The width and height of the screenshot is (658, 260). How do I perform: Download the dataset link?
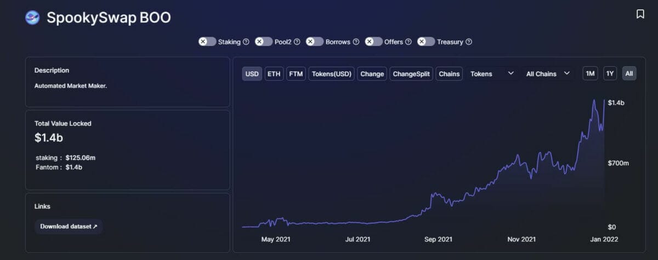point(69,227)
